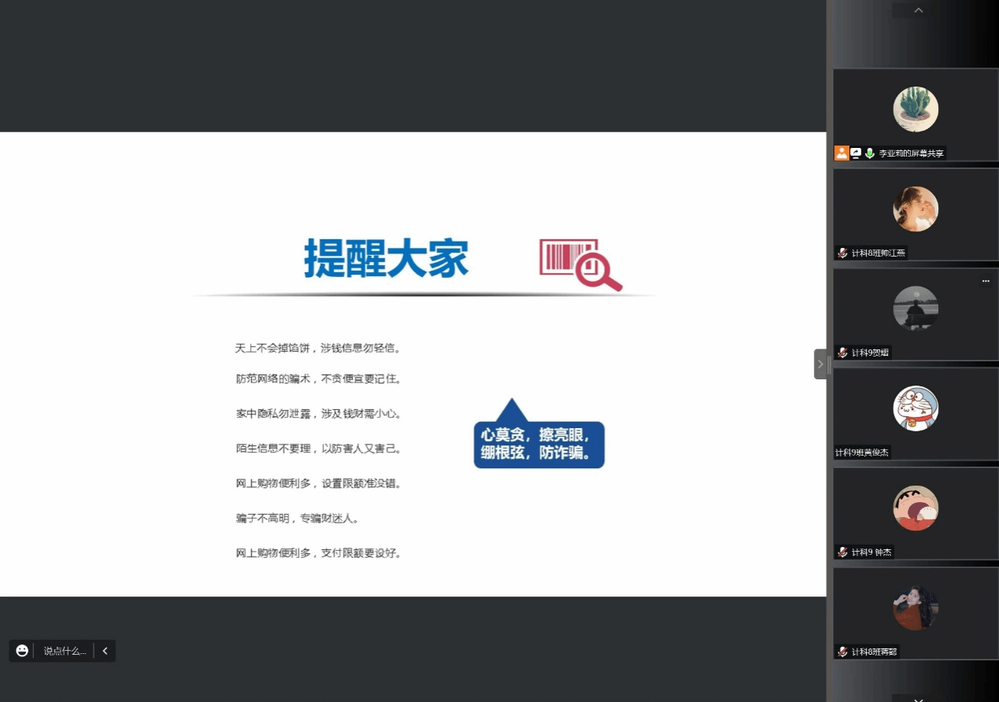Image resolution: width=999 pixels, height=702 pixels.
Task: Click the screen share icon for 李亚莉
Action: [856, 153]
